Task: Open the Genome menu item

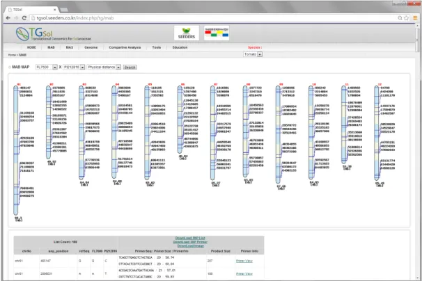Action: coord(91,47)
